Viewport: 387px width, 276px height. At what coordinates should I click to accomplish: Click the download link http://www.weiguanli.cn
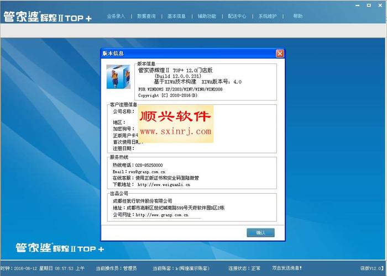(164, 184)
